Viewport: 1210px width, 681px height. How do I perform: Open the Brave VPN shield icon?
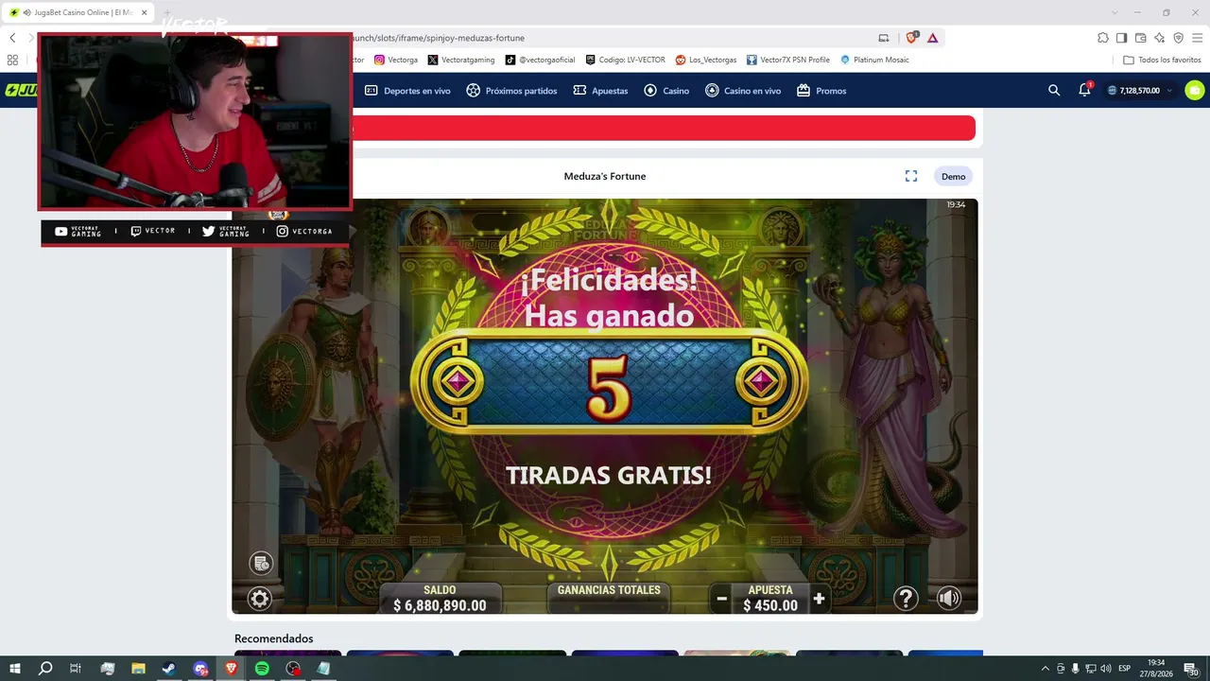[1178, 38]
